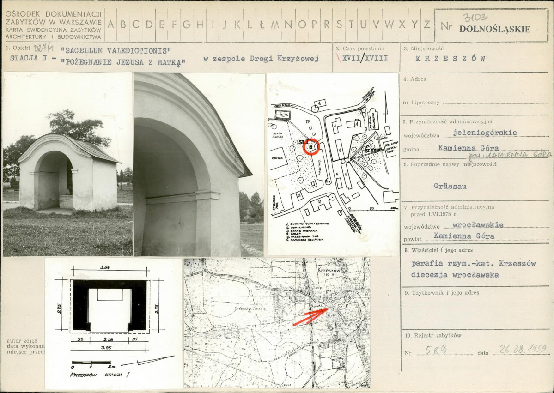Viewport: 554px width, 393px height.
Task: Click the nr hipoteczny blank line
Action: pos(495,103)
